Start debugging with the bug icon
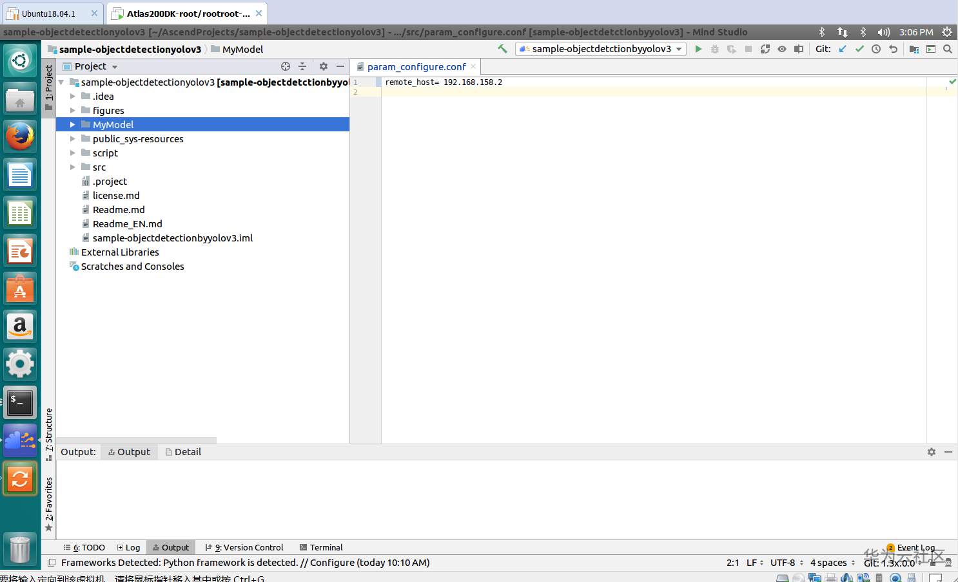This screenshot has height=582, width=958. pyautogui.click(x=715, y=49)
